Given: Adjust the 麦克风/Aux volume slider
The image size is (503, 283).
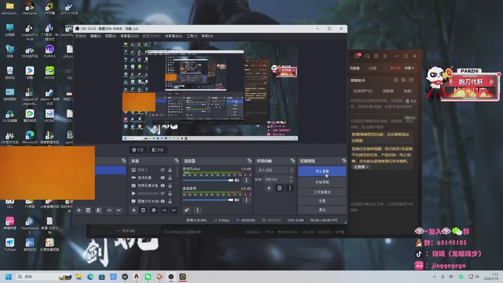Looking at the screenshot, I should (x=208, y=180).
